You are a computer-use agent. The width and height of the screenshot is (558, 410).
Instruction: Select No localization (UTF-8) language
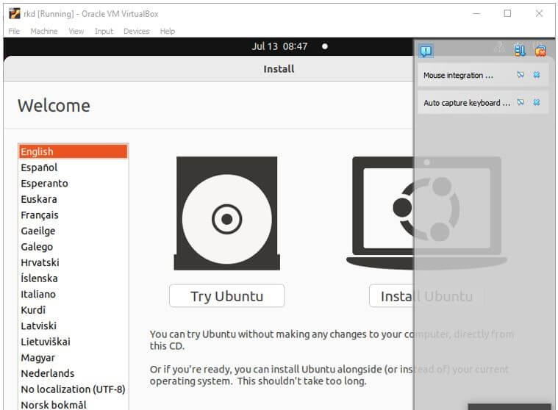73,389
